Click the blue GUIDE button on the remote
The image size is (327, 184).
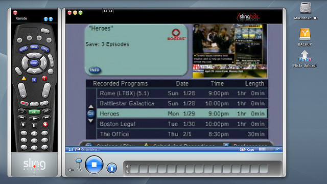point(23,49)
